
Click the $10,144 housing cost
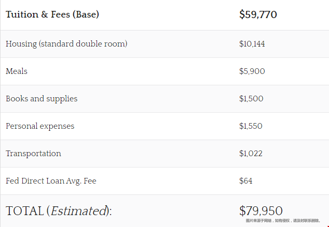coord(252,44)
